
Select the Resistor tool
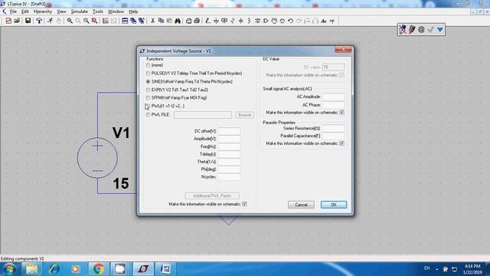point(233,21)
